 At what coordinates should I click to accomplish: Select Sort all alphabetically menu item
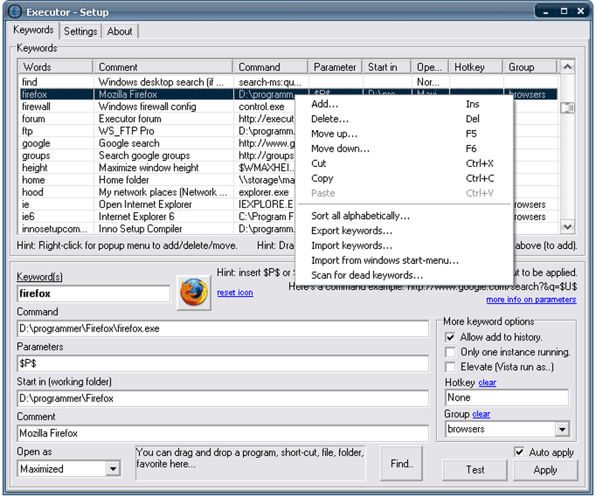coord(360,216)
